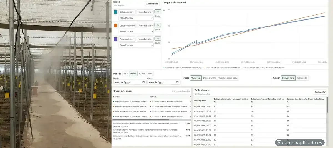Click the Fecha y hora column header
The height and width of the screenshot is (148, 333).
coord(200,100)
